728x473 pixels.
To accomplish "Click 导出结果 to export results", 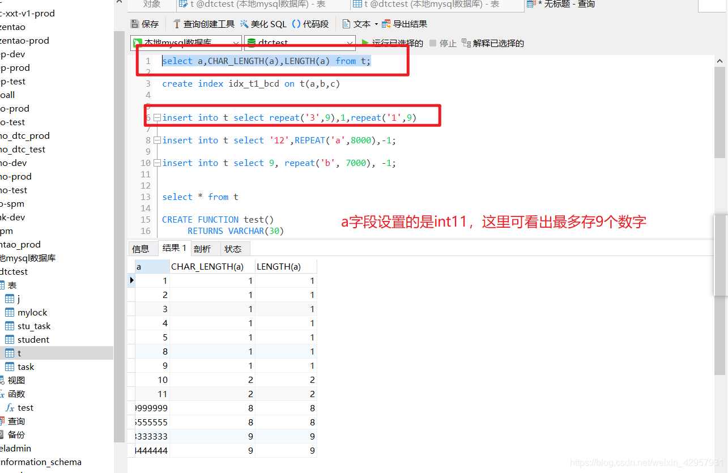I will pos(405,24).
